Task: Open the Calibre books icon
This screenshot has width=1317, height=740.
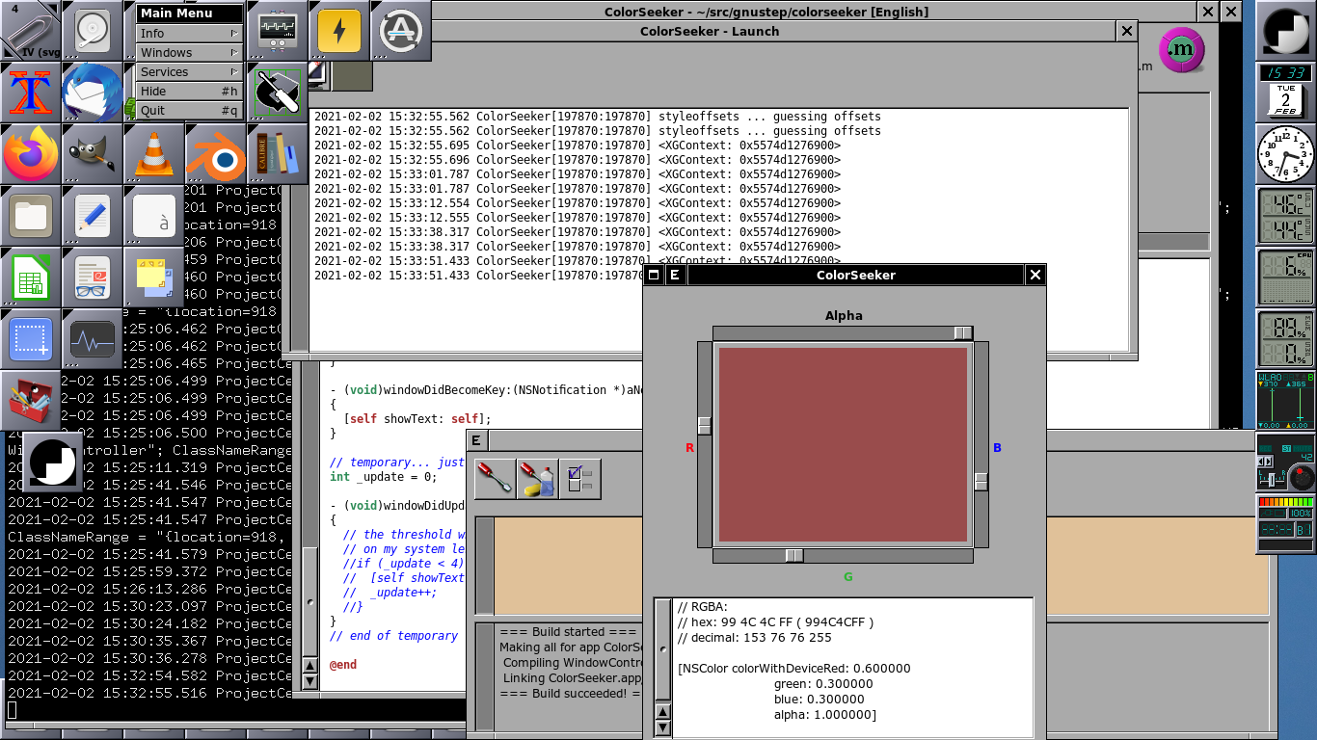Action: coord(278,154)
